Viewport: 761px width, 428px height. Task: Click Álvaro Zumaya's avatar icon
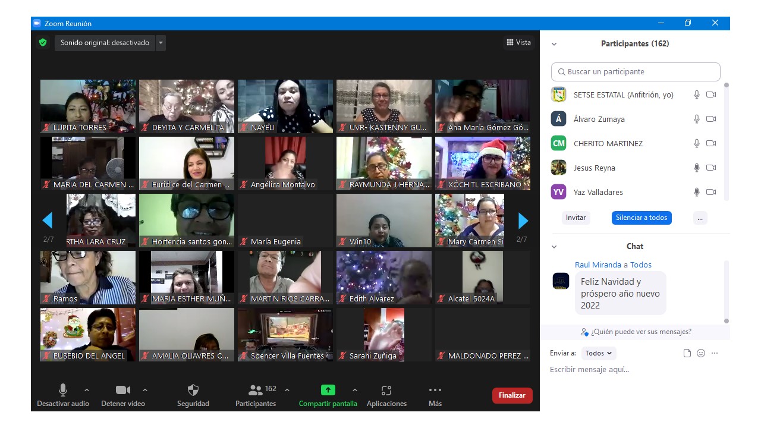point(558,119)
